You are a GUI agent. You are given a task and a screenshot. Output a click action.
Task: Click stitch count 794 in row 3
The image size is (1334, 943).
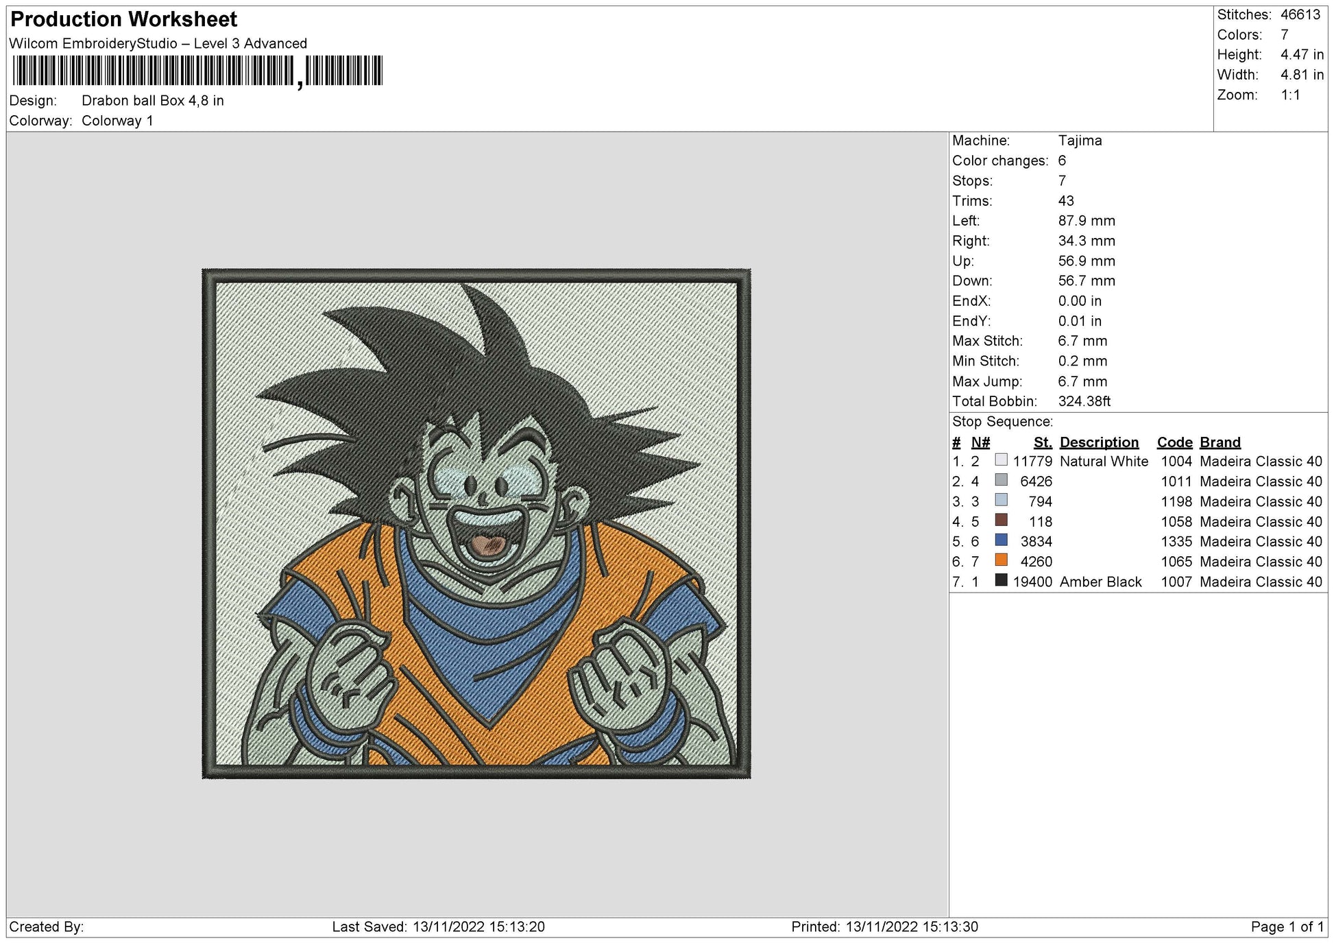(x=1040, y=502)
